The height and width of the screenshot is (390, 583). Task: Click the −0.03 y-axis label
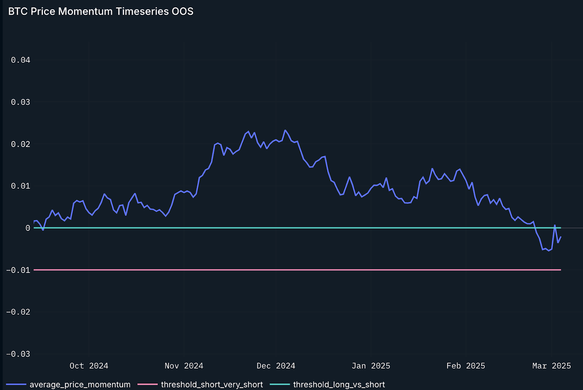tap(18, 354)
